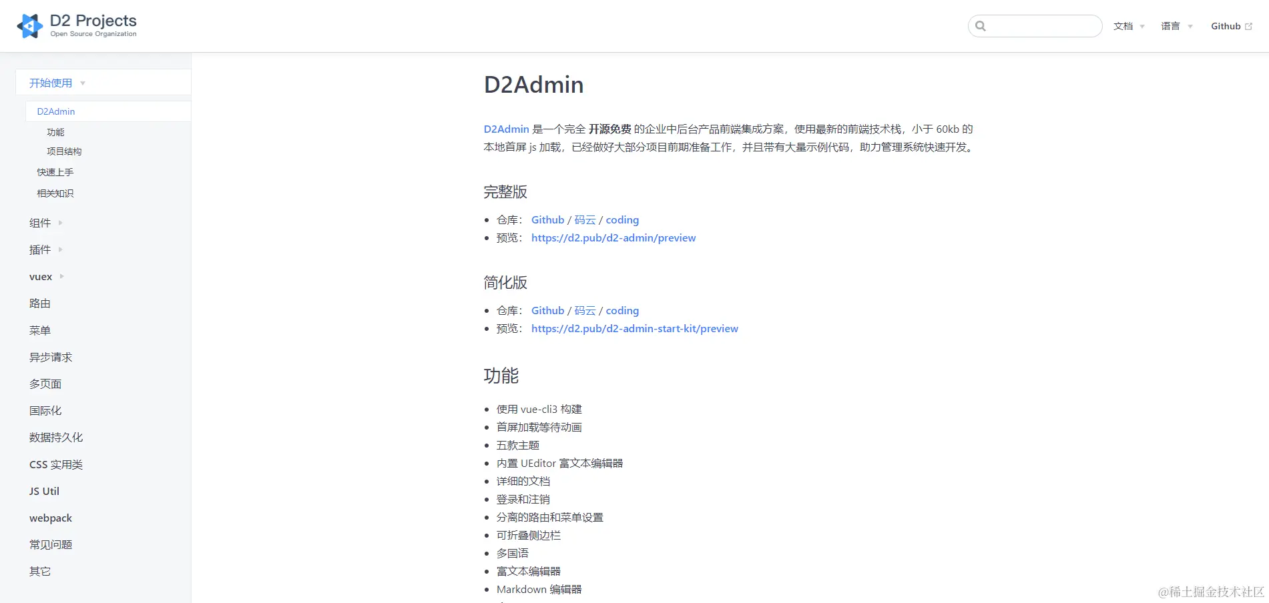Click the '首屏加载等待动画' list item
1269x603 pixels.
click(539, 427)
